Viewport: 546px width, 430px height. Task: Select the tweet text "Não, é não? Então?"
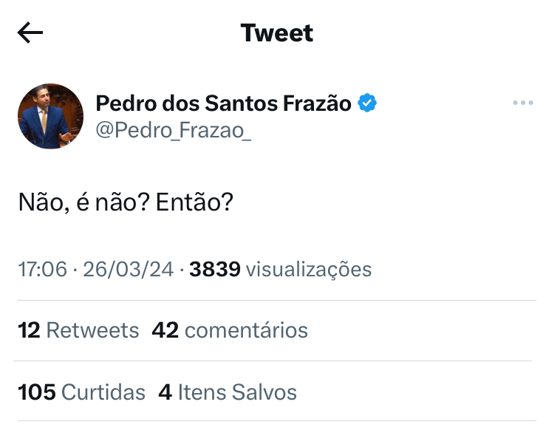point(126,202)
